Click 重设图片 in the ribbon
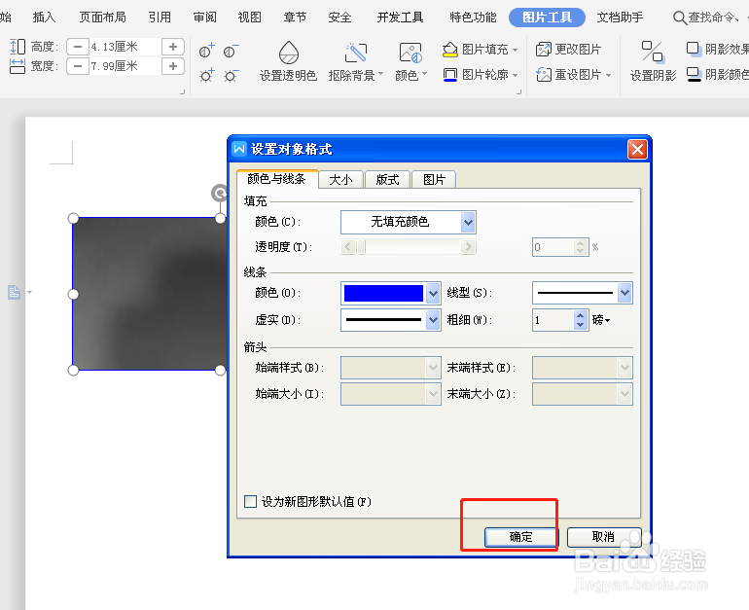 pos(568,75)
